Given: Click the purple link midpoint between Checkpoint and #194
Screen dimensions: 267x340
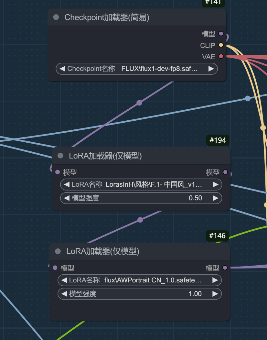Looking at the screenshot, I should pos(139,103).
